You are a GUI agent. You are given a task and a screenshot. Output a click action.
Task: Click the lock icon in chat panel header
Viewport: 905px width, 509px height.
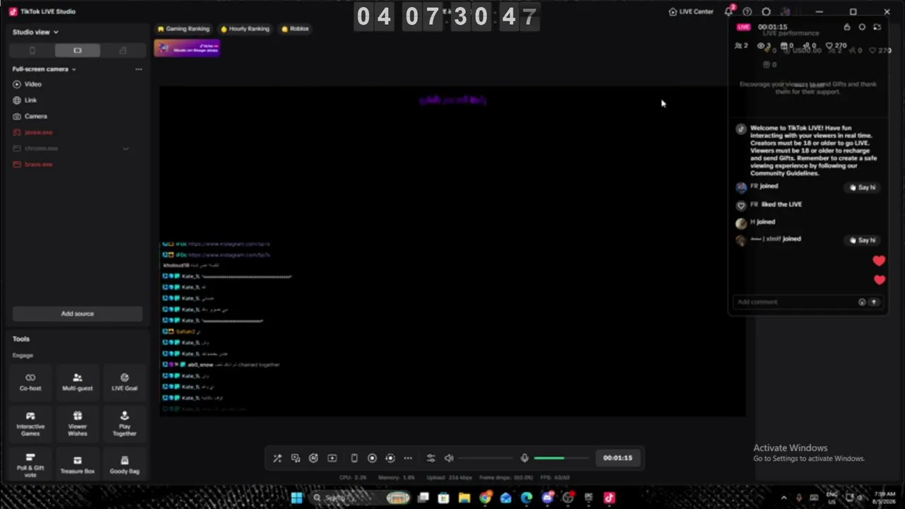847,27
